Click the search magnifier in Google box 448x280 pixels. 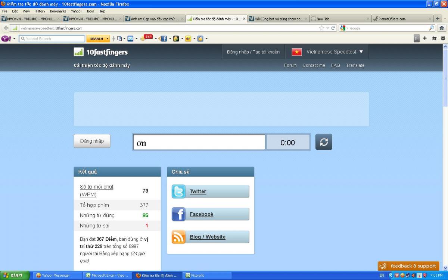click(x=432, y=28)
